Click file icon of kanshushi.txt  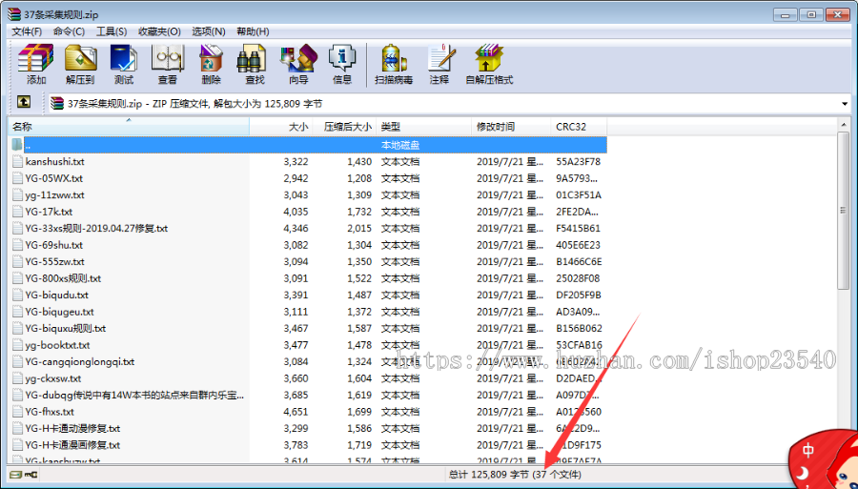click(18, 161)
